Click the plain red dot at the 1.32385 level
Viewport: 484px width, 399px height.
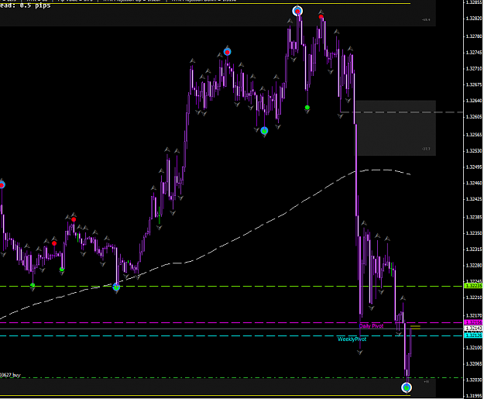pyautogui.click(x=74, y=219)
